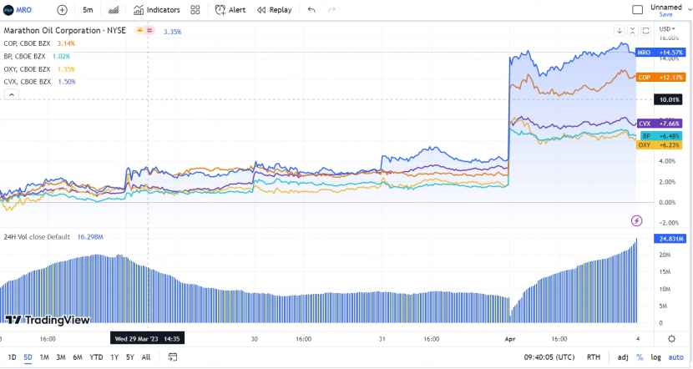Screen dimensions: 693x369
Task: Click the 24.831M volume label
Action: click(x=670, y=239)
